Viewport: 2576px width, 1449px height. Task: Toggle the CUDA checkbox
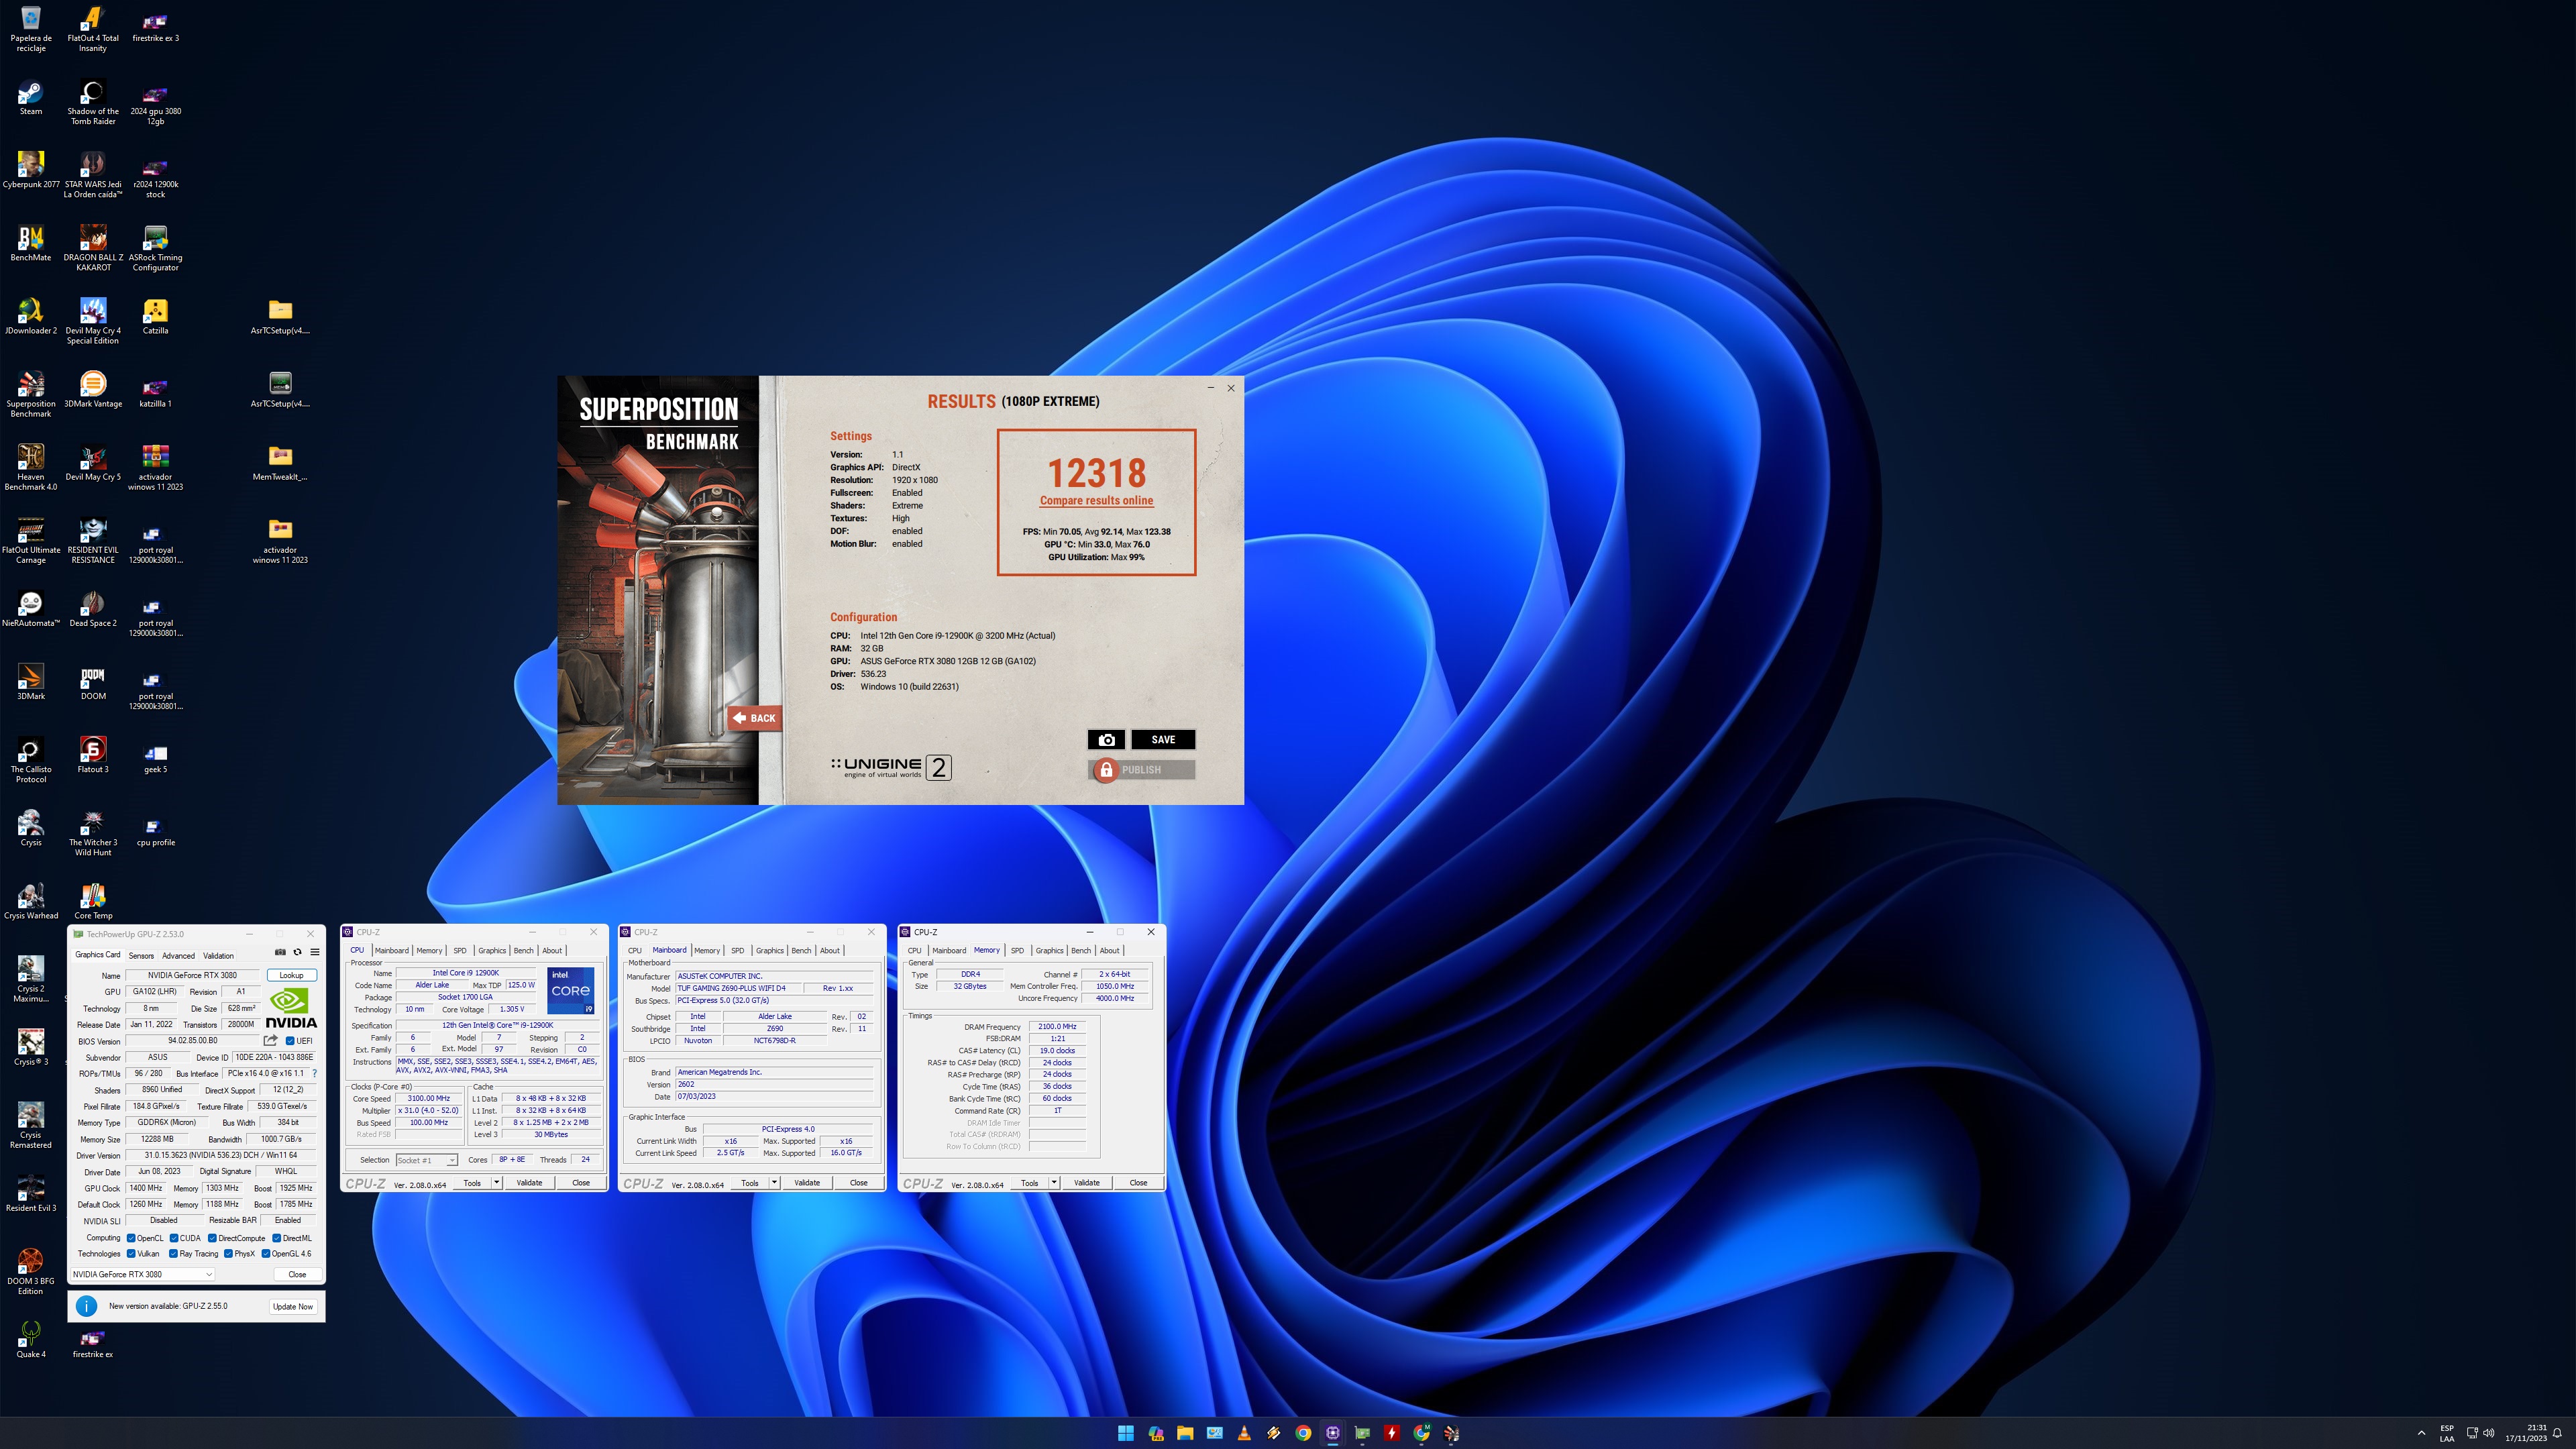click(174, 1238)
